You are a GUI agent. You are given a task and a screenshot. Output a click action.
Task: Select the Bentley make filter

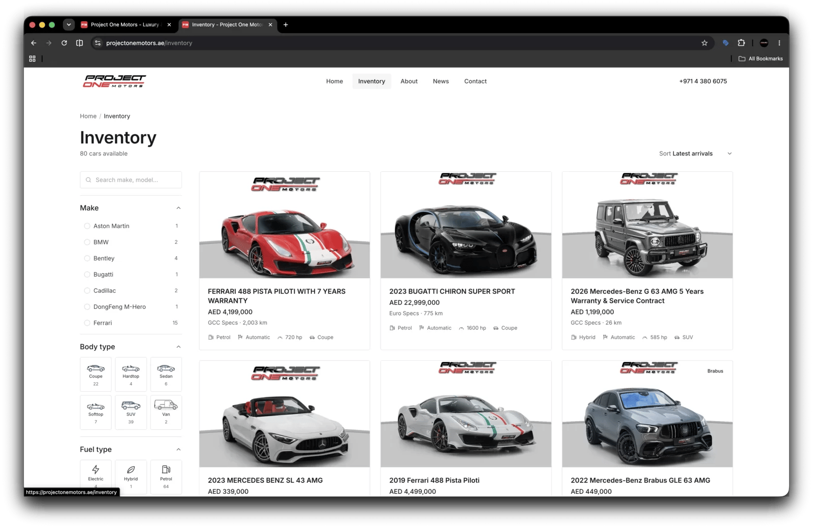[x=131, y=259]
